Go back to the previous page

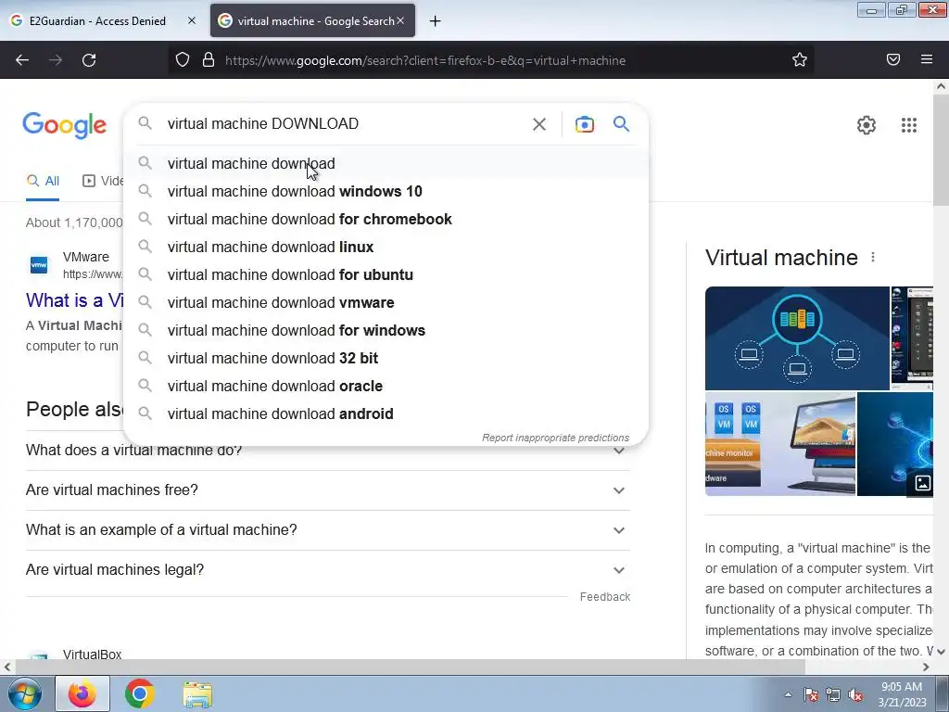coord(22,60)
